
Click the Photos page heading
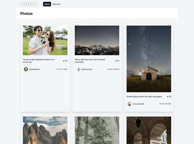point(27,13)
